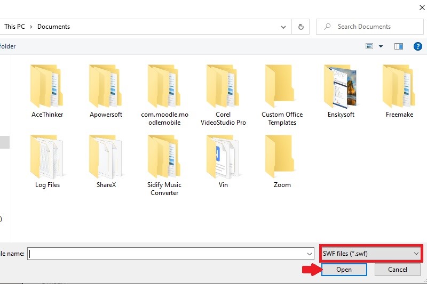Open help with the blue question mark
427x284 pixels.
coord(418,46)
